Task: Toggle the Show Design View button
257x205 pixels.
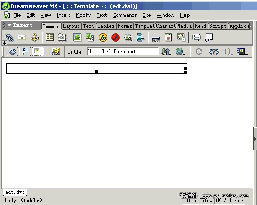Action: click(38, 52)
